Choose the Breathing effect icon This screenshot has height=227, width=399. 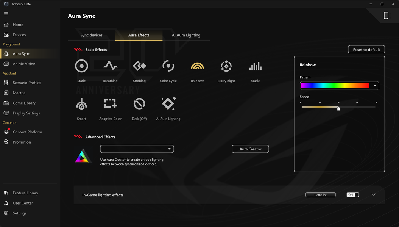pos(110,66)
